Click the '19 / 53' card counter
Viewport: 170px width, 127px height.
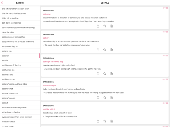165,56
